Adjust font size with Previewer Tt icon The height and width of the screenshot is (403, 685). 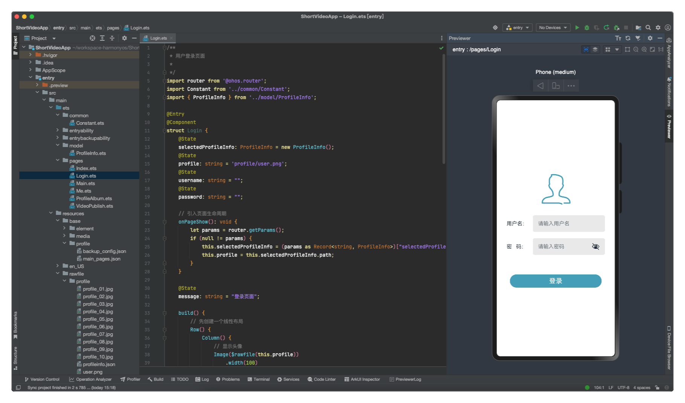tap(618, 38)
